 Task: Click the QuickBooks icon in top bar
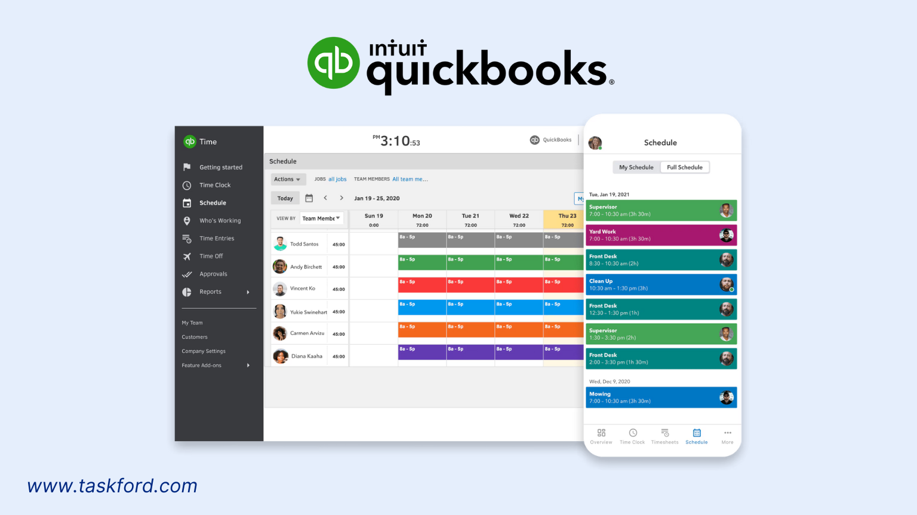tap(535, 140)
